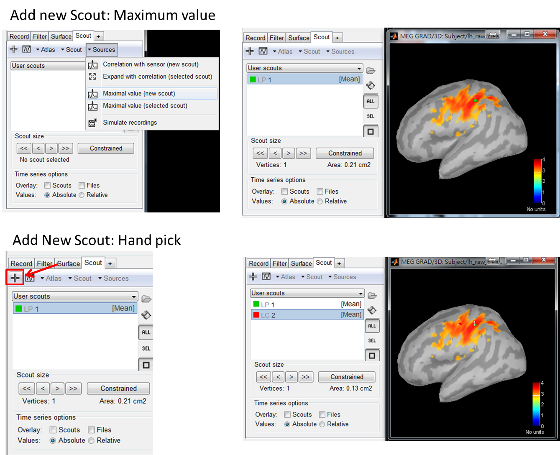
Task: Select Relative values radio in the LC 2 panel
Action: click(x=322, y=424)
